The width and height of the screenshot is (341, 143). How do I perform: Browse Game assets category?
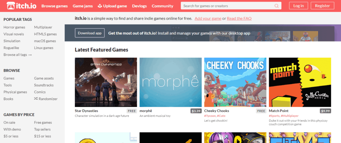[x=44, y=78]
